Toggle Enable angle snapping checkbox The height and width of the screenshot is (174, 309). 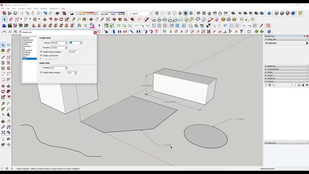(41, 72)
